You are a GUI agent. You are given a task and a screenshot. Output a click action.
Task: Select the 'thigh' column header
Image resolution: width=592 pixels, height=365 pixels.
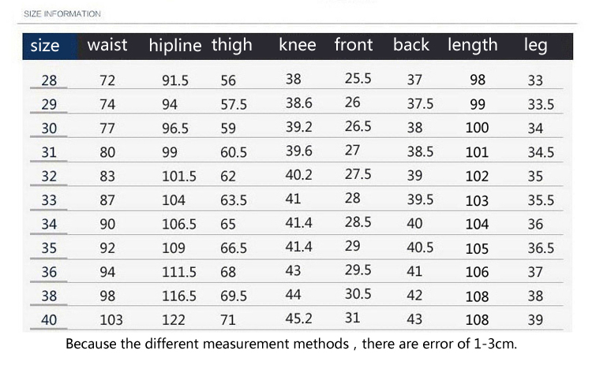[x=232, y=46]
